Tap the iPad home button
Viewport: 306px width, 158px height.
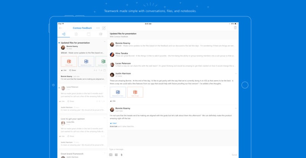pyautogui.click(x=245, y=85)
